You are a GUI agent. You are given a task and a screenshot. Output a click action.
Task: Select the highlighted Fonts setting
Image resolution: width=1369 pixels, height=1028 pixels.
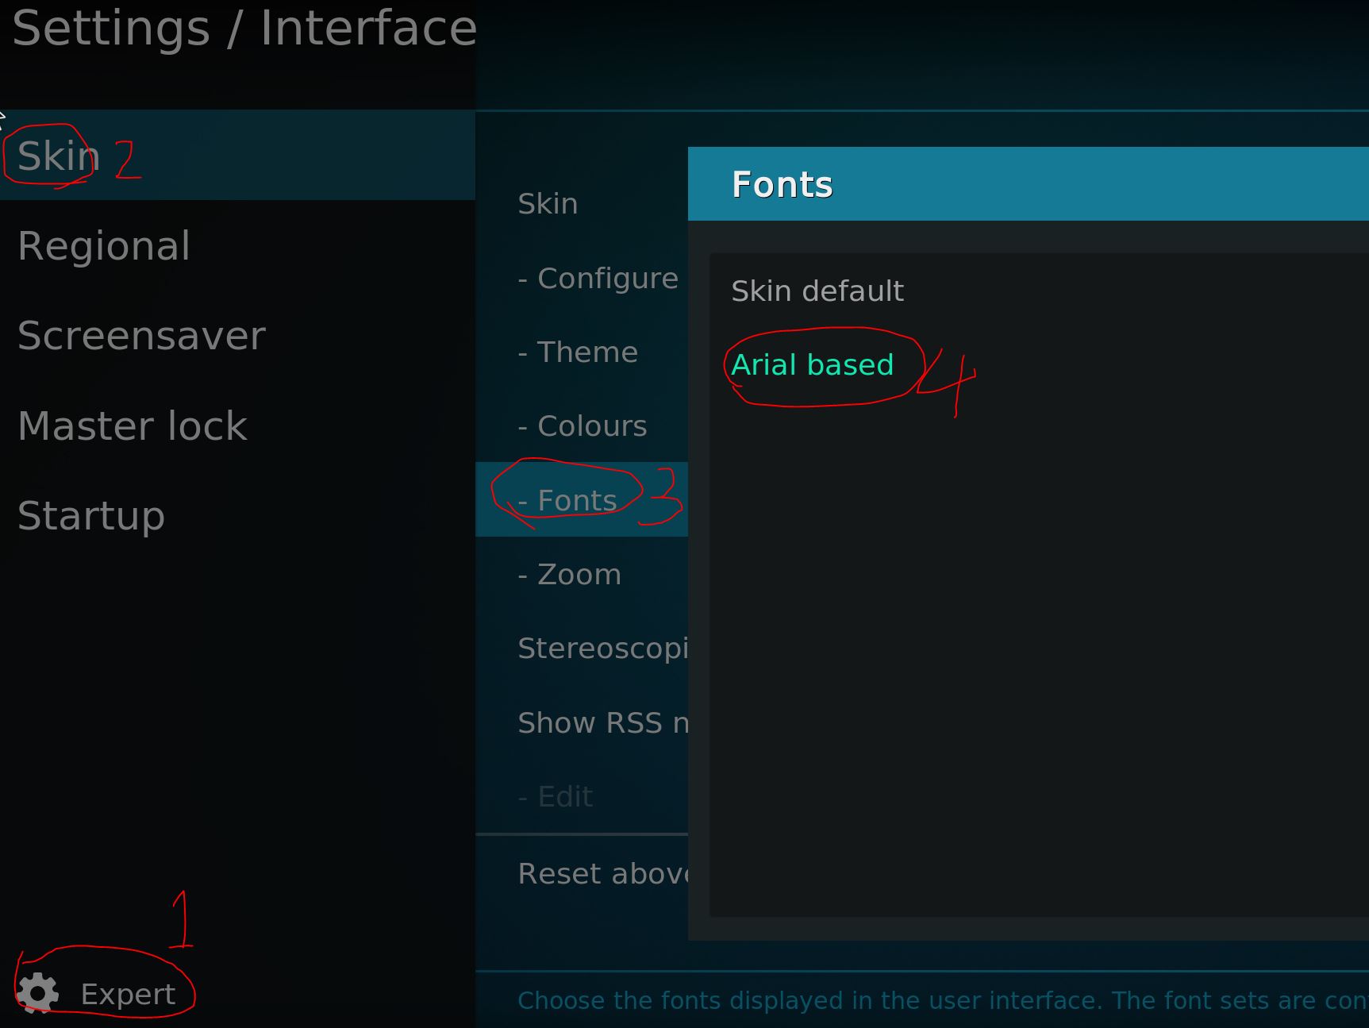(x=582, y=499)
